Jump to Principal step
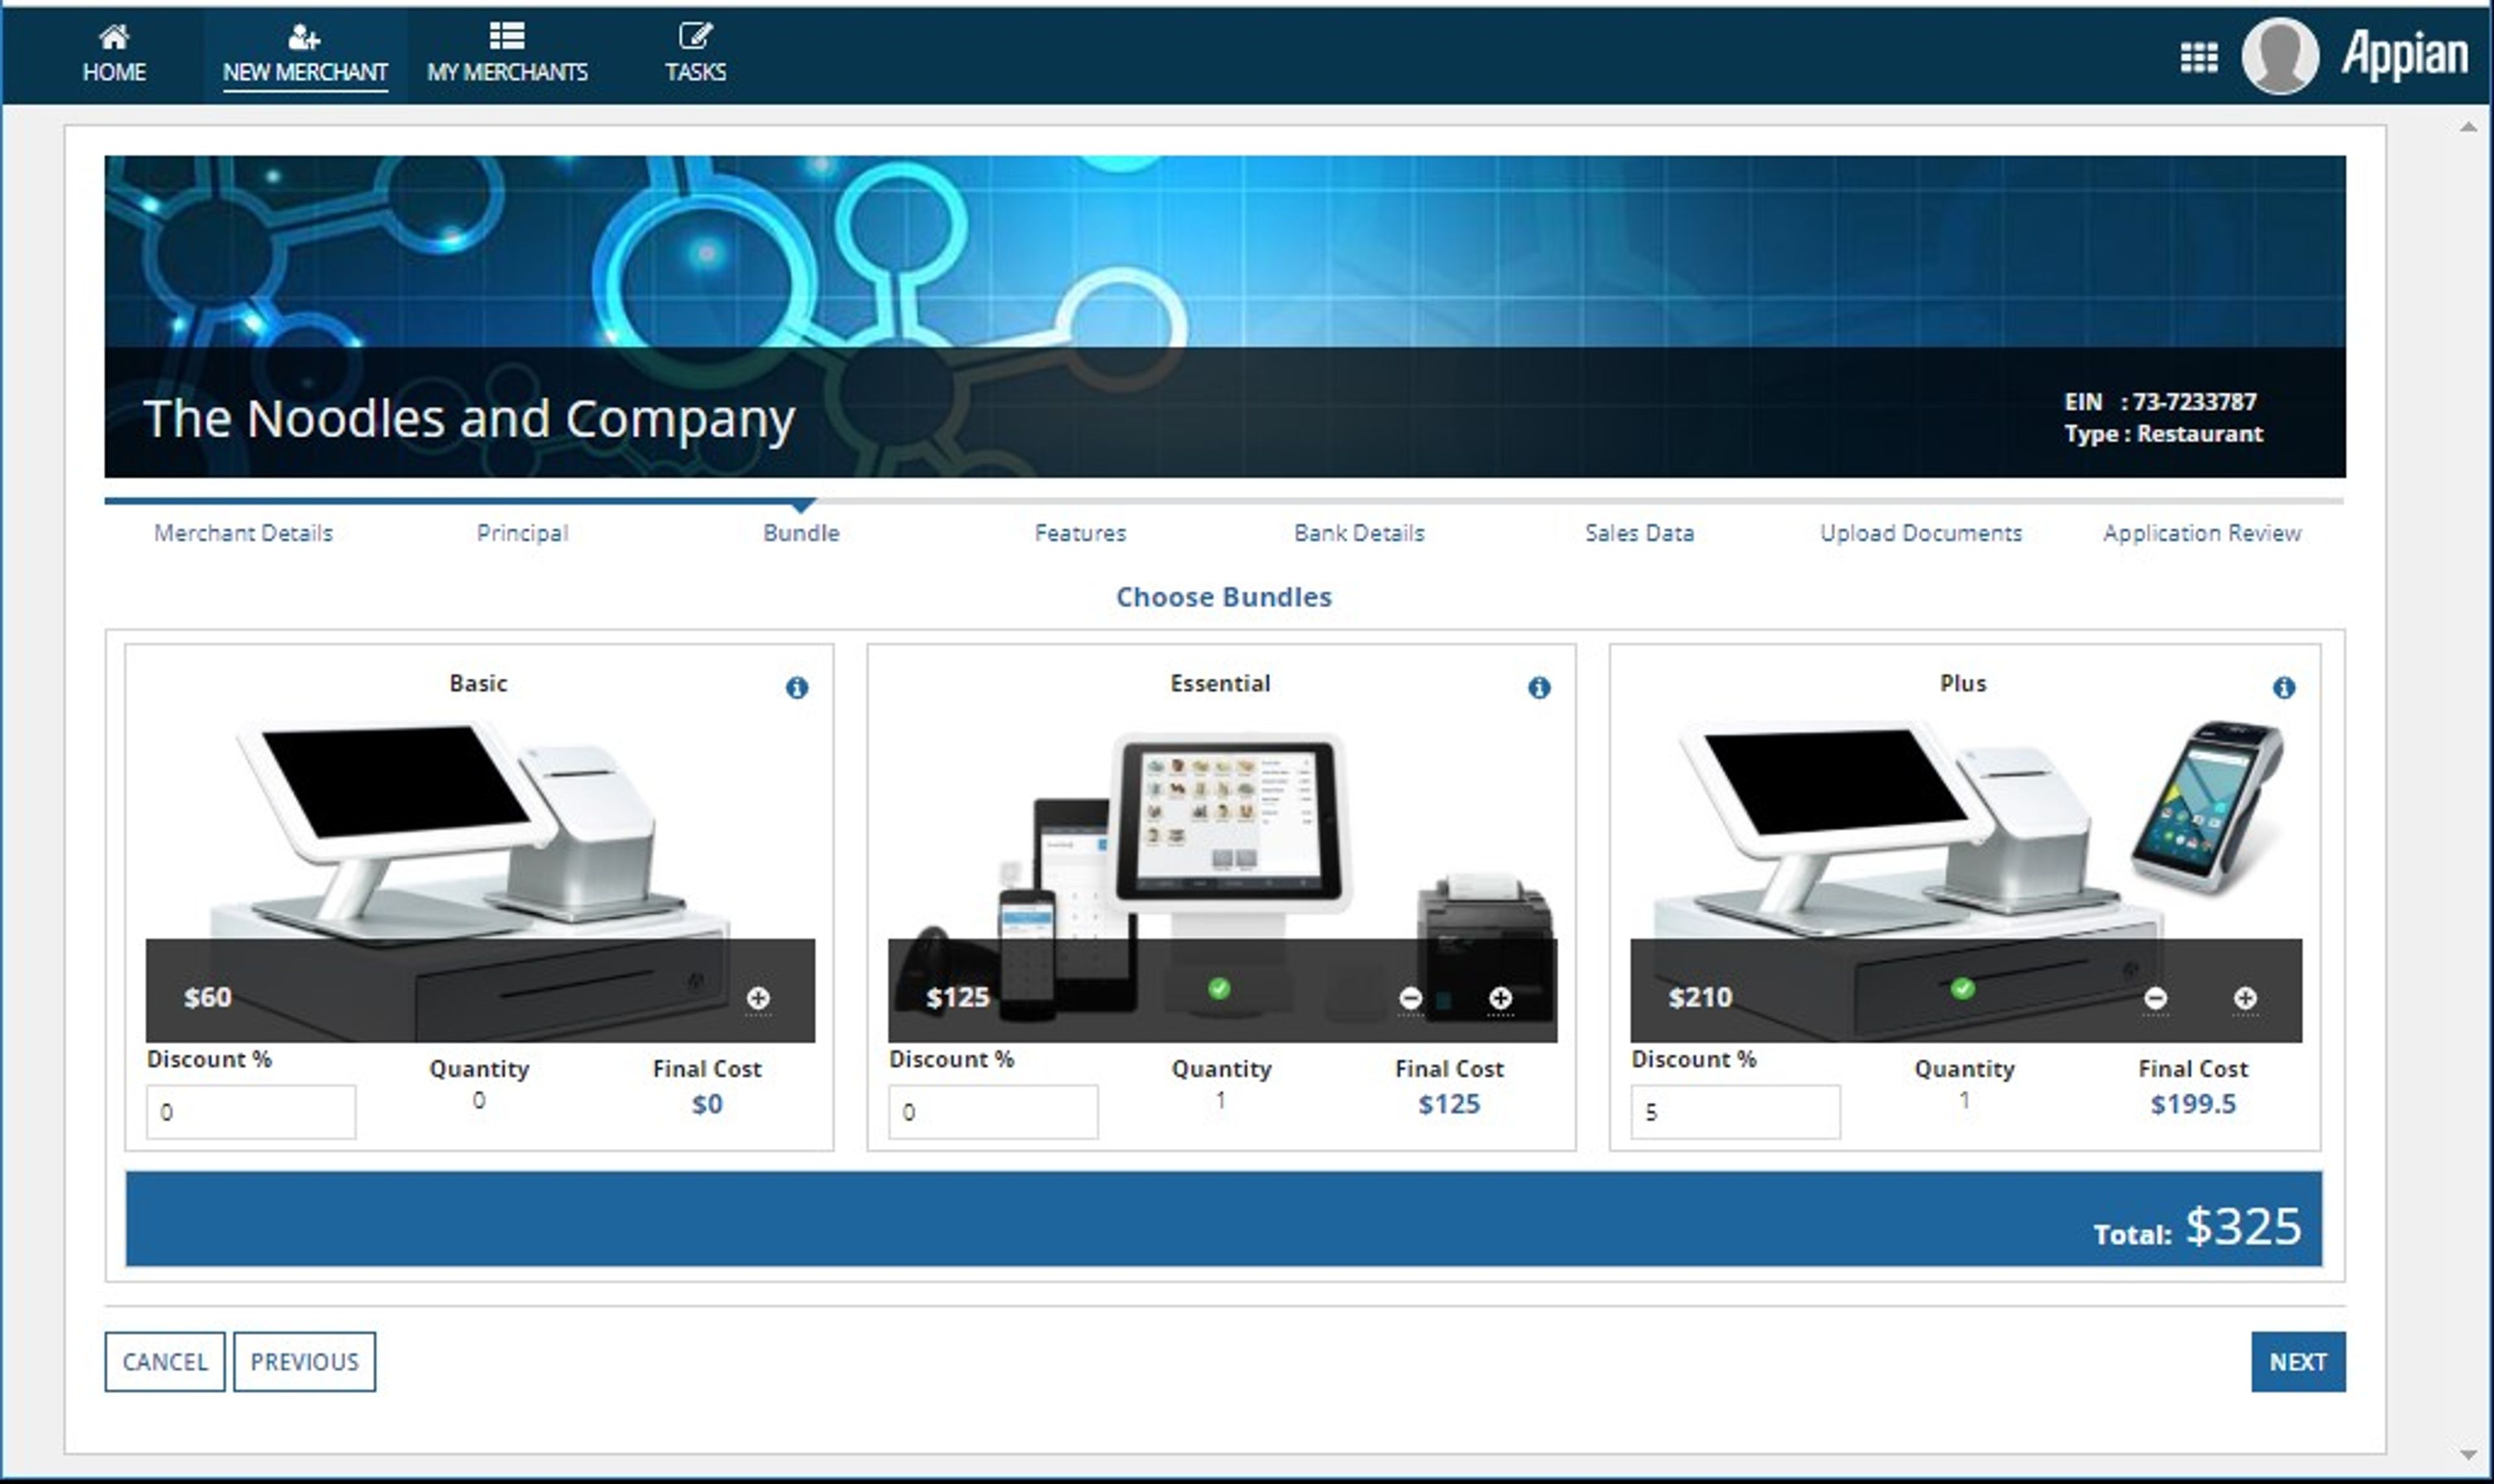This screenshot has width=2494, height=1484. pyautogui.click(x=522, y=533)
